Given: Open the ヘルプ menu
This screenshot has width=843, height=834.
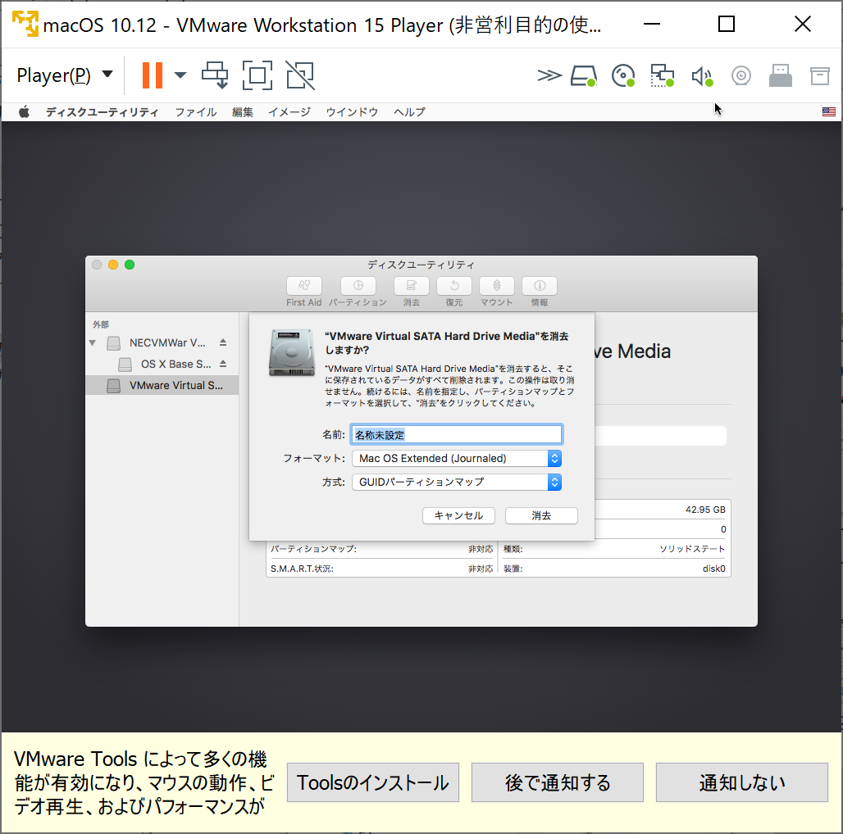Looking at the screenshot, I should 409,111.
